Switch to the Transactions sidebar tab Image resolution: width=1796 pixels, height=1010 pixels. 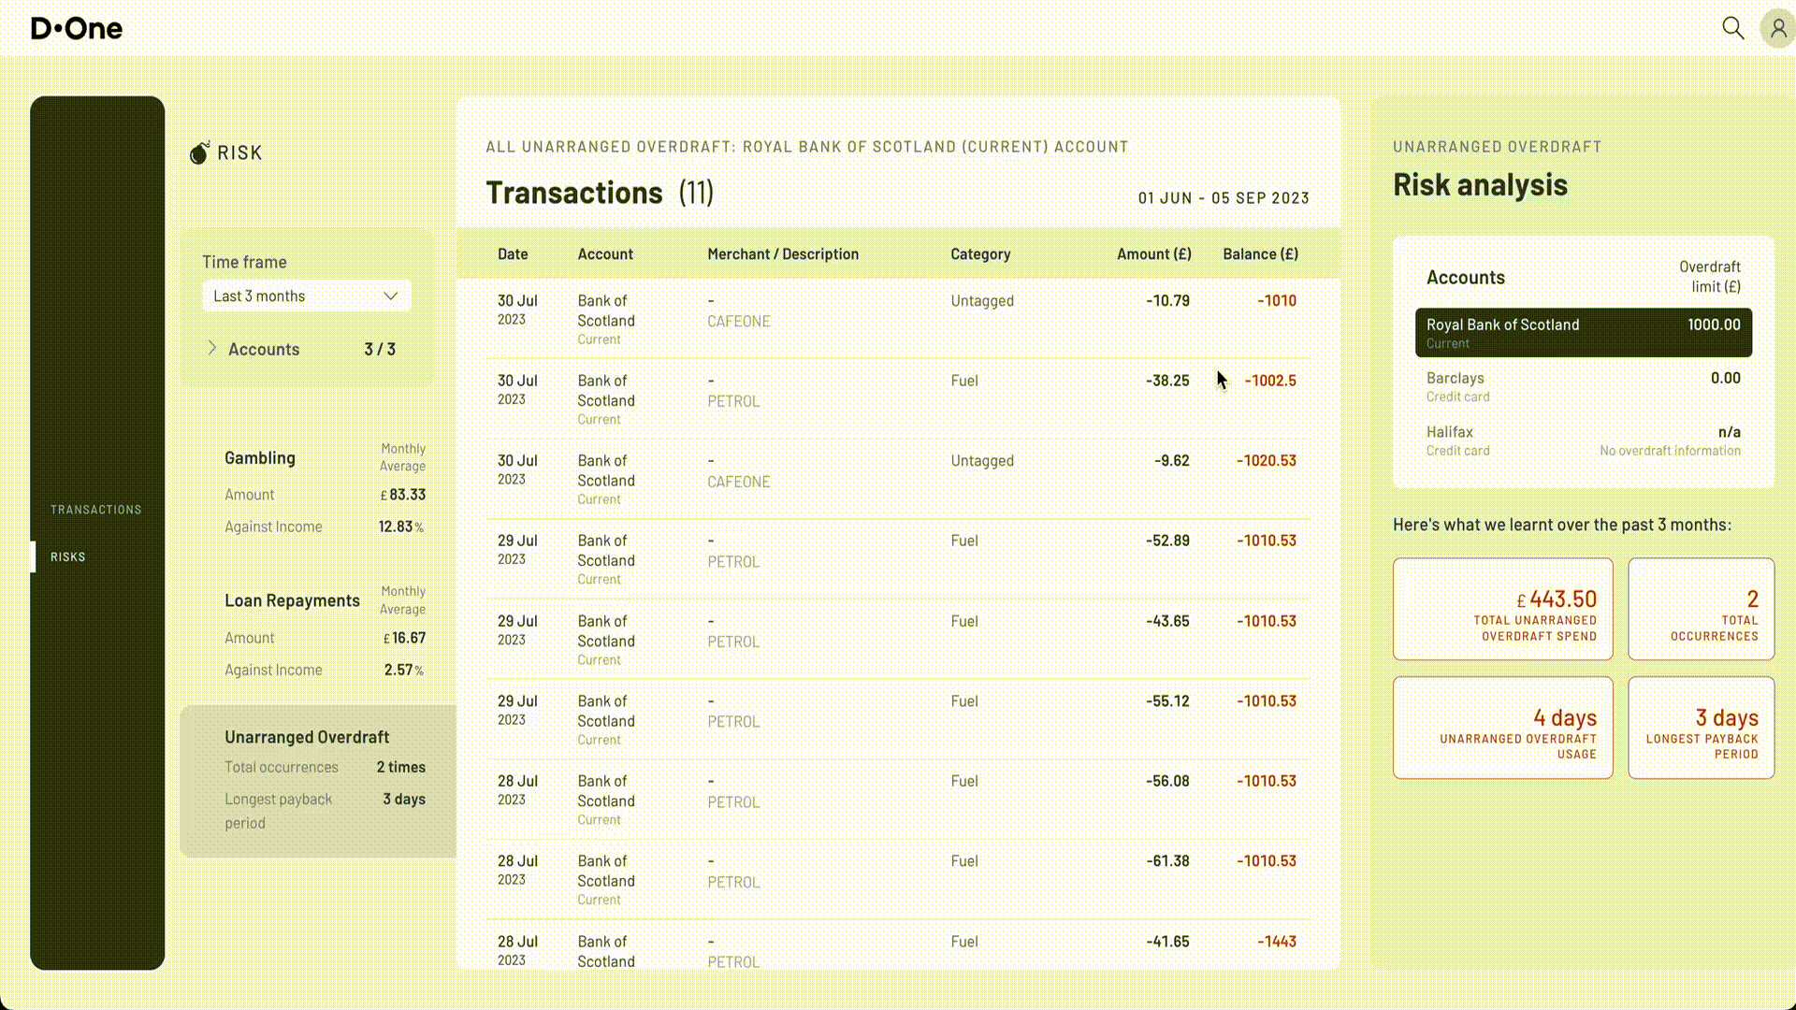coord(95,510)
